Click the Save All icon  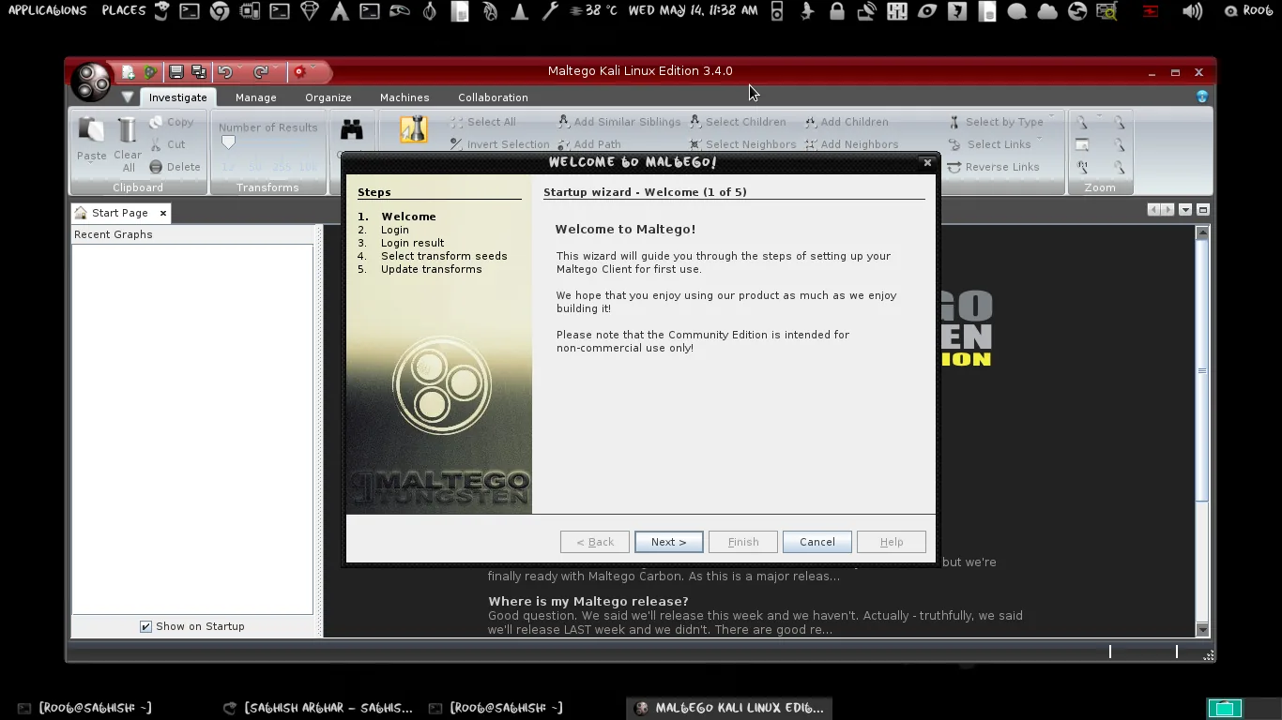tap(198, 72)
